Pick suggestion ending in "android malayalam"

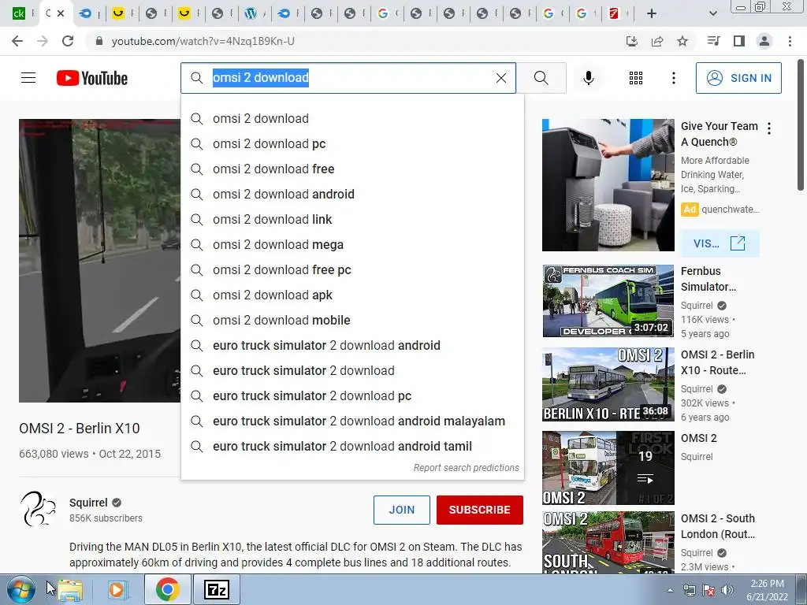point(352,421)
